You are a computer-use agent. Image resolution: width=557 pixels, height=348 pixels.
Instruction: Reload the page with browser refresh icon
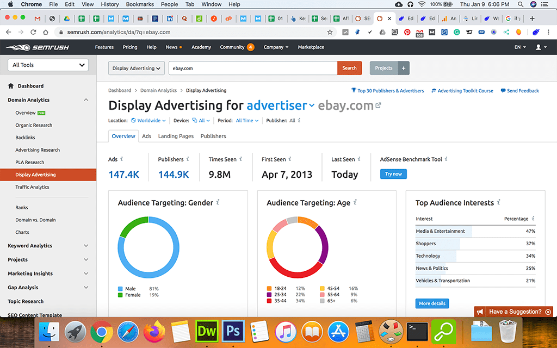pyautogui.click(x=33, y=32)
